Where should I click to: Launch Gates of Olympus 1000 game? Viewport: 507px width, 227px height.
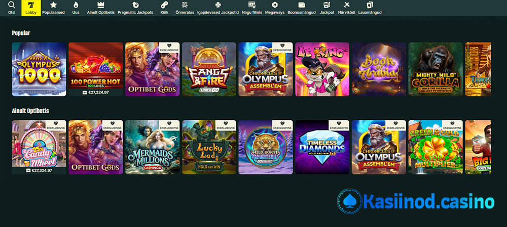39,69
